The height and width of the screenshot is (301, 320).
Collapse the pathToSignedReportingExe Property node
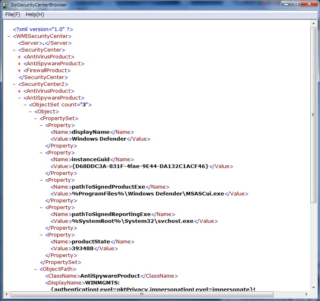point(41,208)
